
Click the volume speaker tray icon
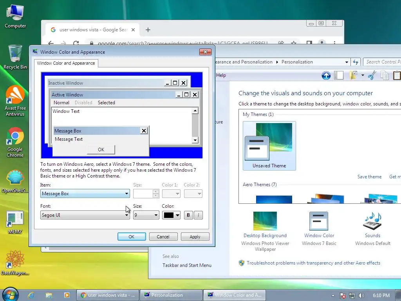point(361,296)
